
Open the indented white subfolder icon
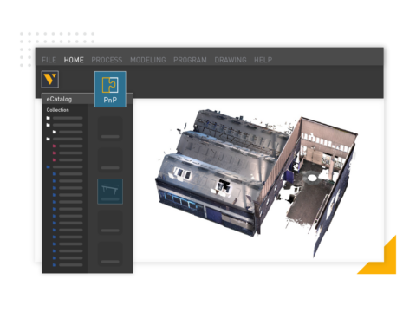[x=55, y=132]
